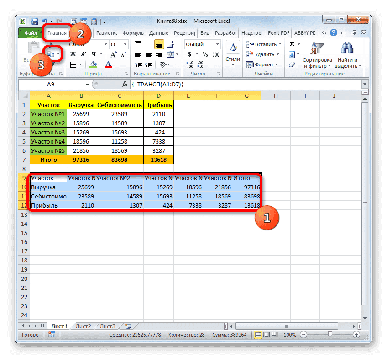Apply bold formatting with the Ж icon
Screen dimensions: 387x358
point(72,54)
